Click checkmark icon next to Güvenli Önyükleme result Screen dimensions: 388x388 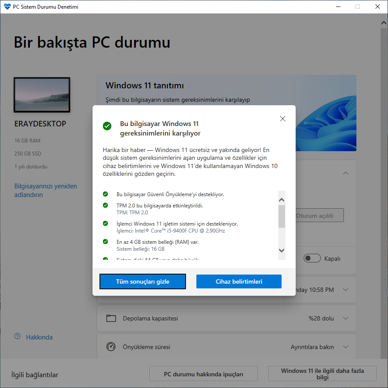pyautogui.click(x=106, y=194)
